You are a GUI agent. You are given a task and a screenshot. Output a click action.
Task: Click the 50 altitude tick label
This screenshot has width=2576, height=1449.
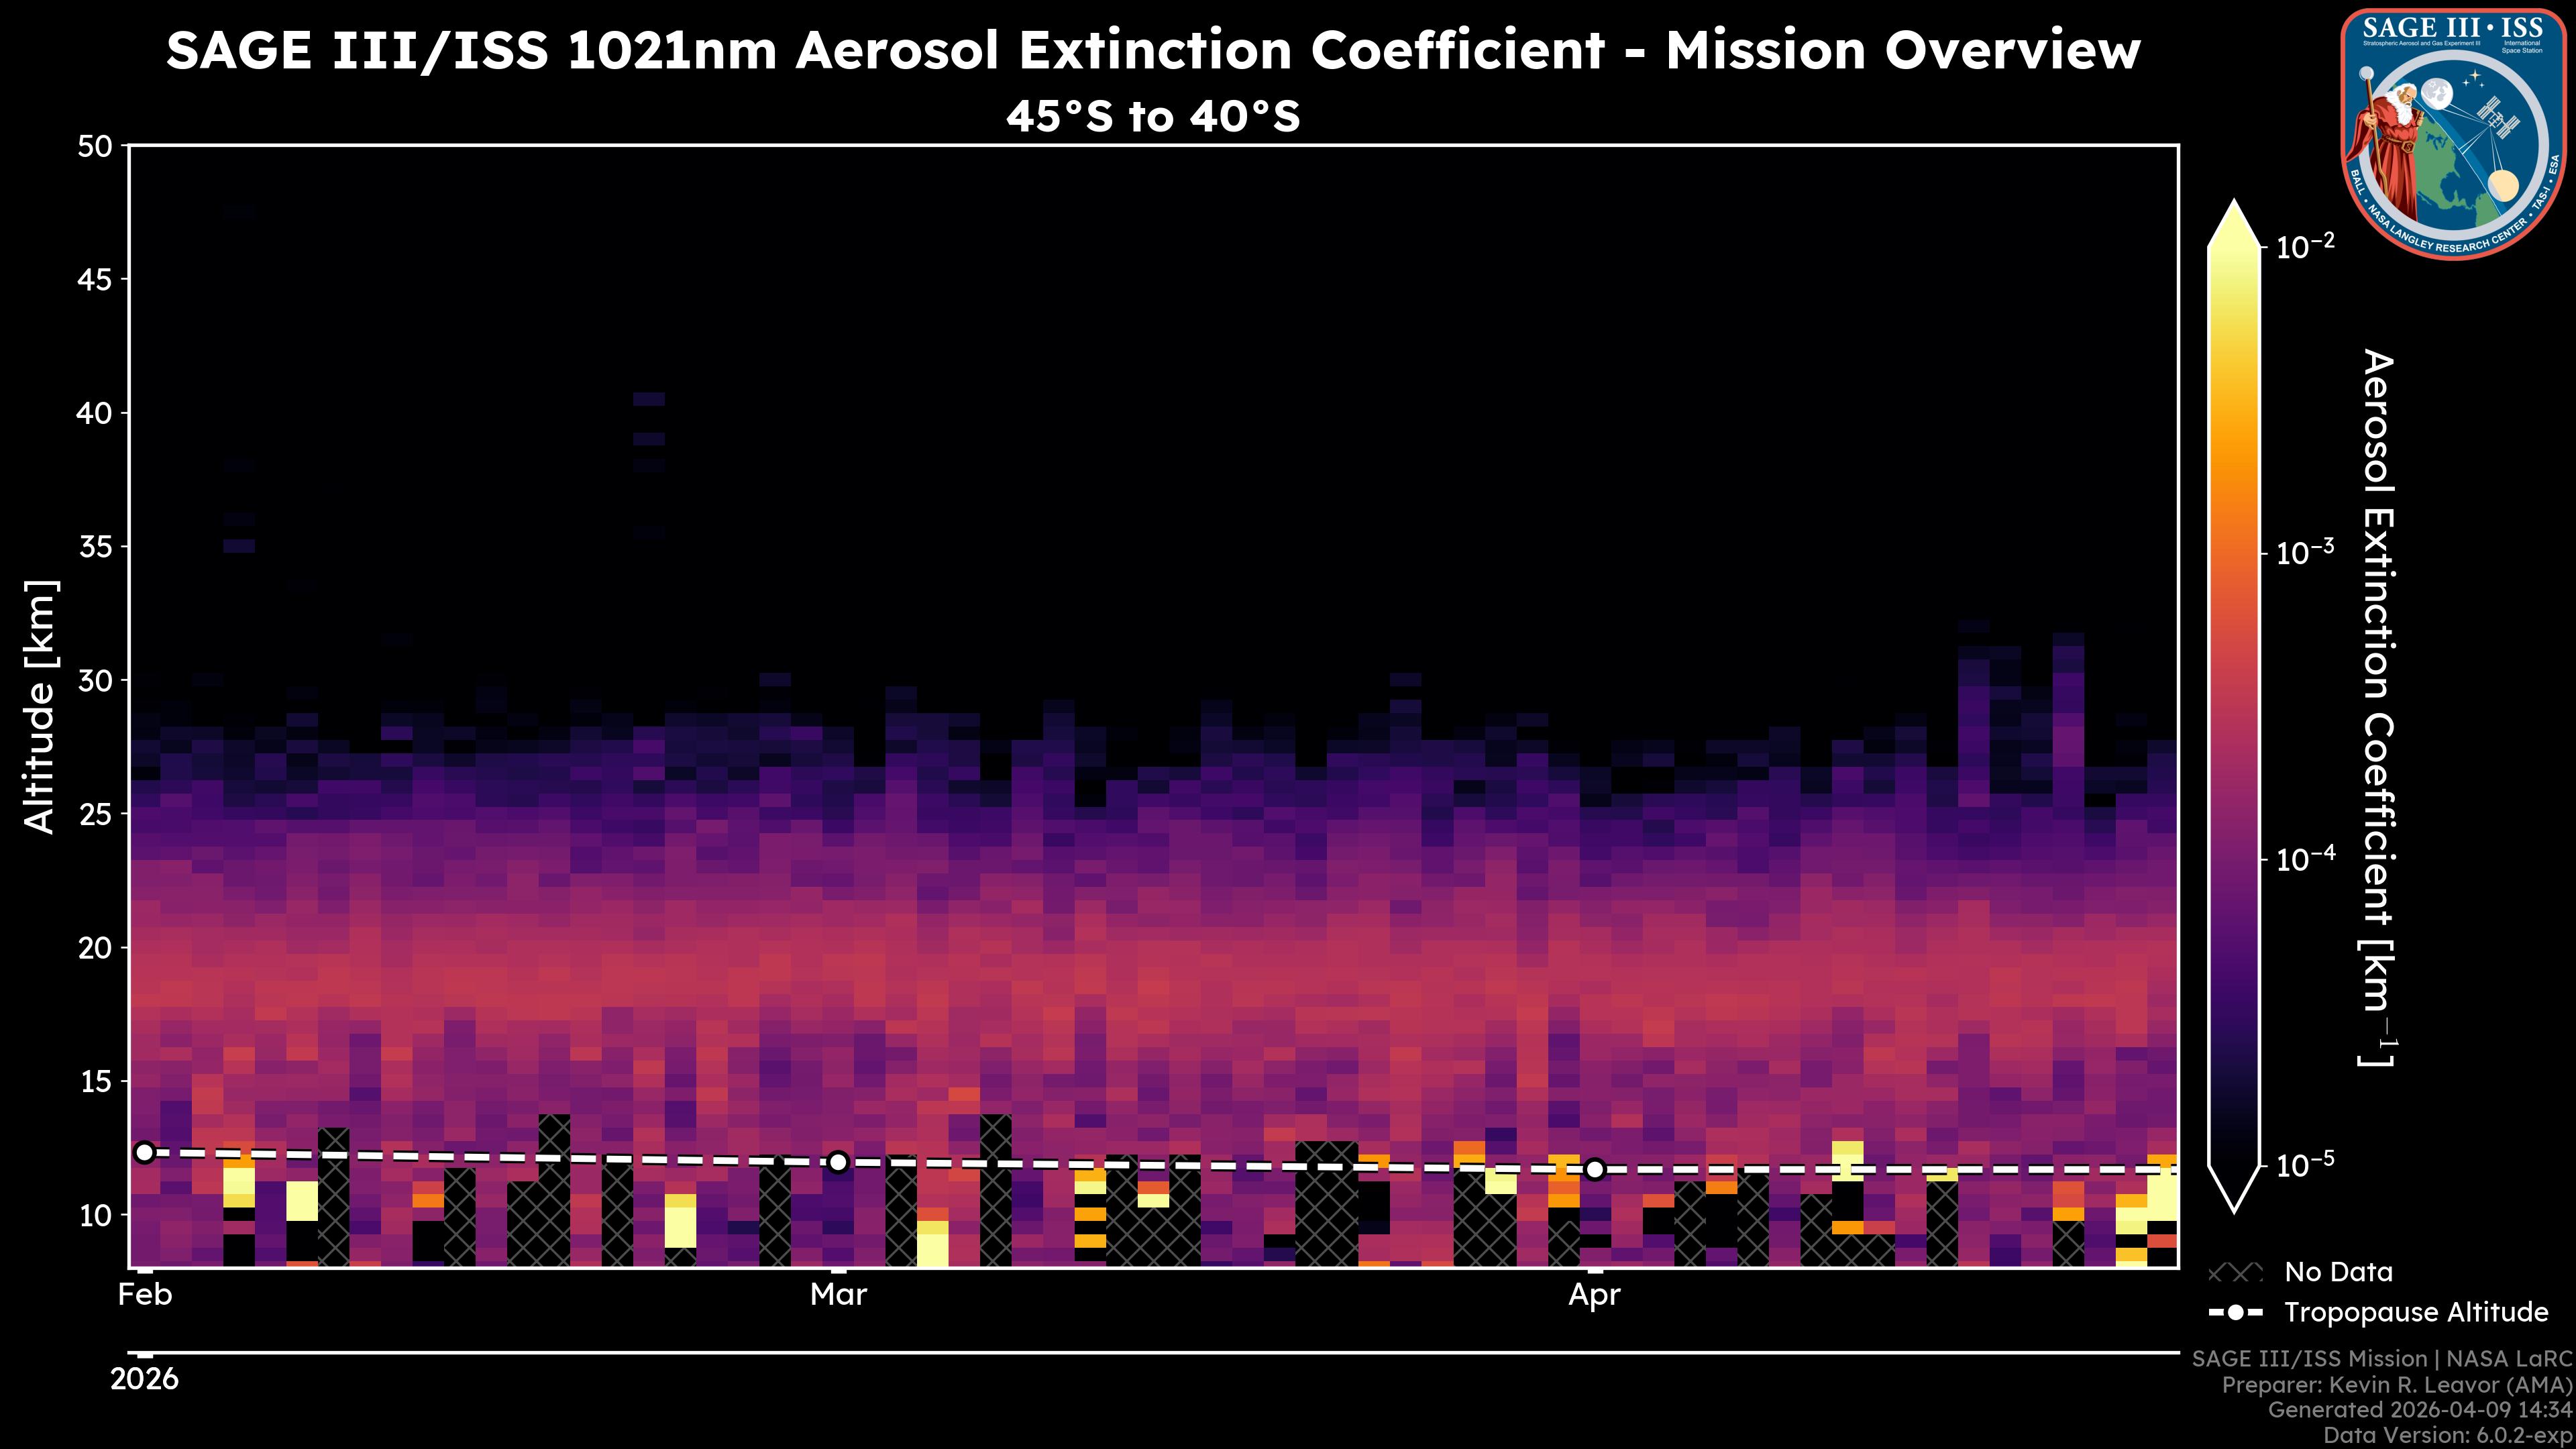tap(95, 147)
